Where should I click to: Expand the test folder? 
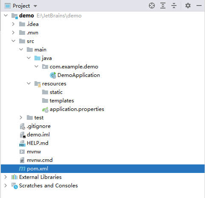click(21, 118)
